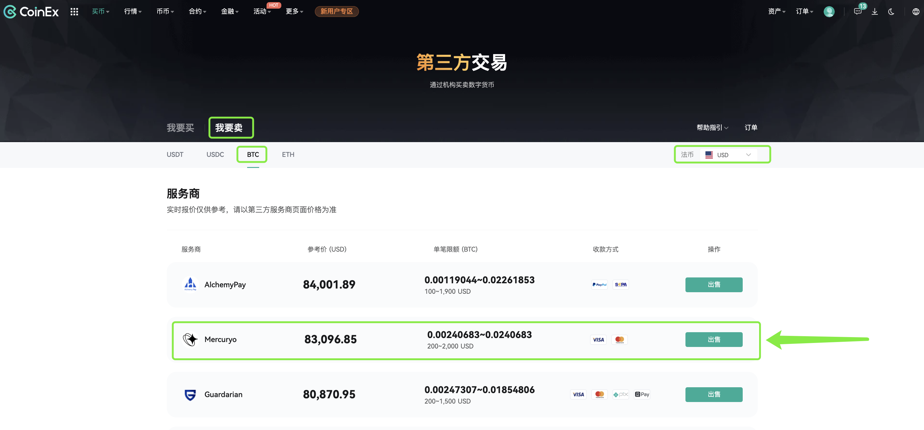This screenshot has width=924, height=430.
Task: Expand the 帮助指引 dropdown
Action: tap(712, 128)
